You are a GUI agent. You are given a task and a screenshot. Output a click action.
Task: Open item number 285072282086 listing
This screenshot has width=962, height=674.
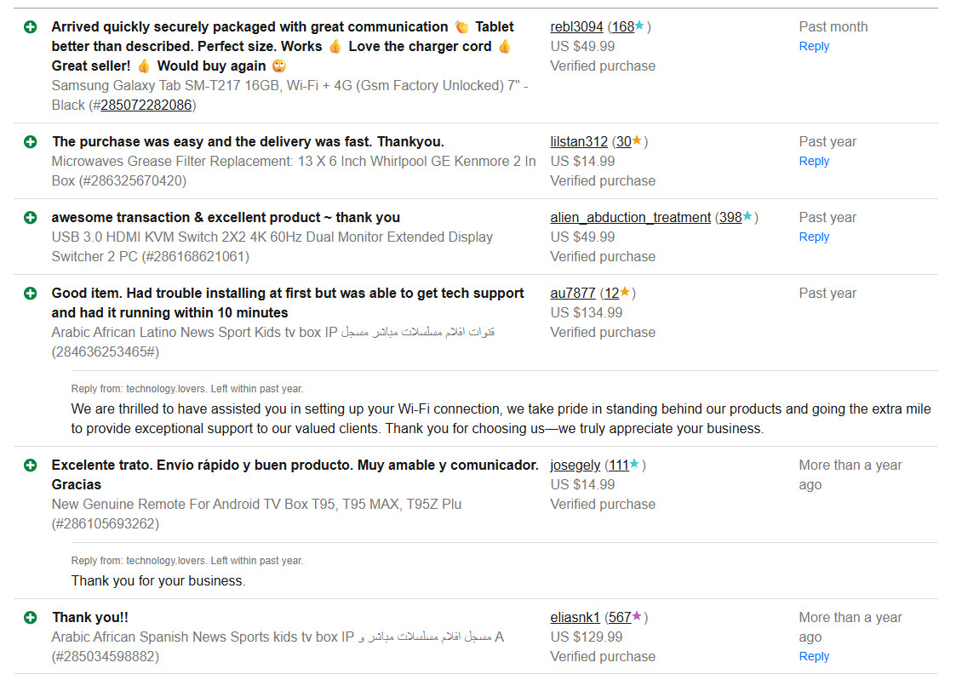146,106
